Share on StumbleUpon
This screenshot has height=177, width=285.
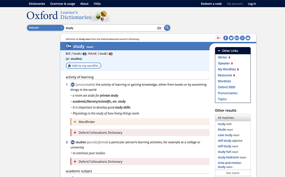coord(237,38)
